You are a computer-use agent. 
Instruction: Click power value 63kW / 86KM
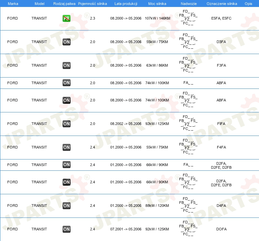pyautogui.click(x=157, y=65)
